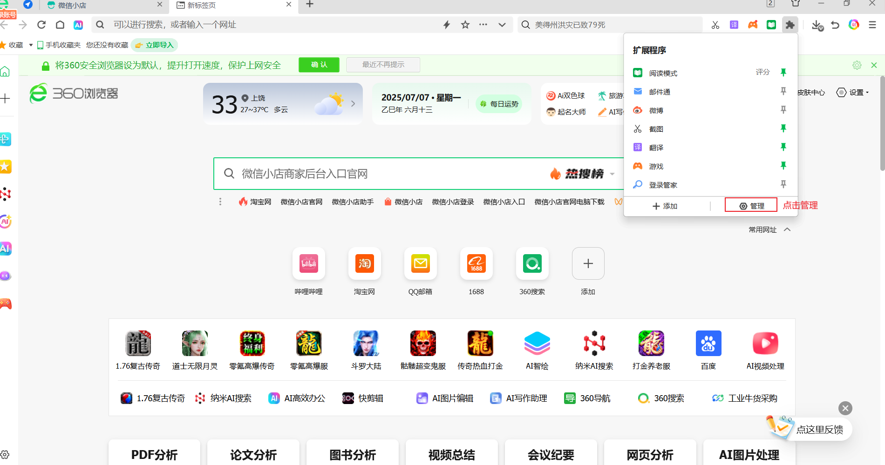The height and width of the screenshot is (465, 885).
Task: Click 添加 in the extensions panel
Action: [665, 206]
